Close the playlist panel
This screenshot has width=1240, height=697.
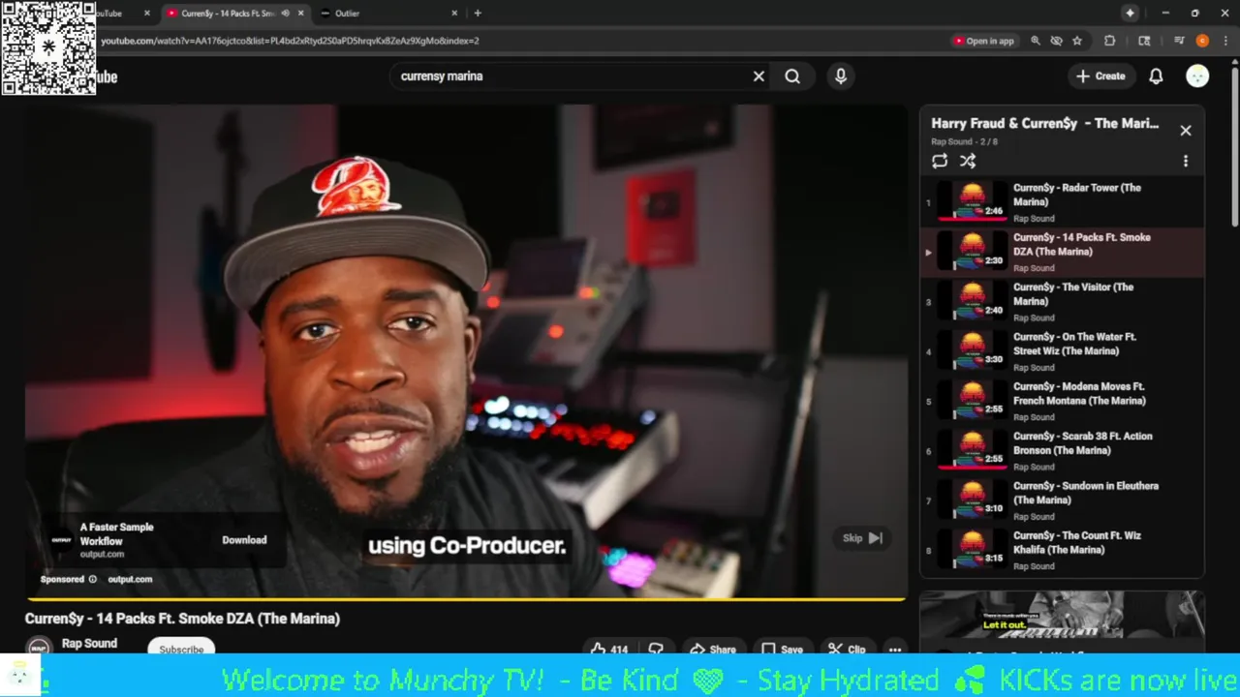1186,131
